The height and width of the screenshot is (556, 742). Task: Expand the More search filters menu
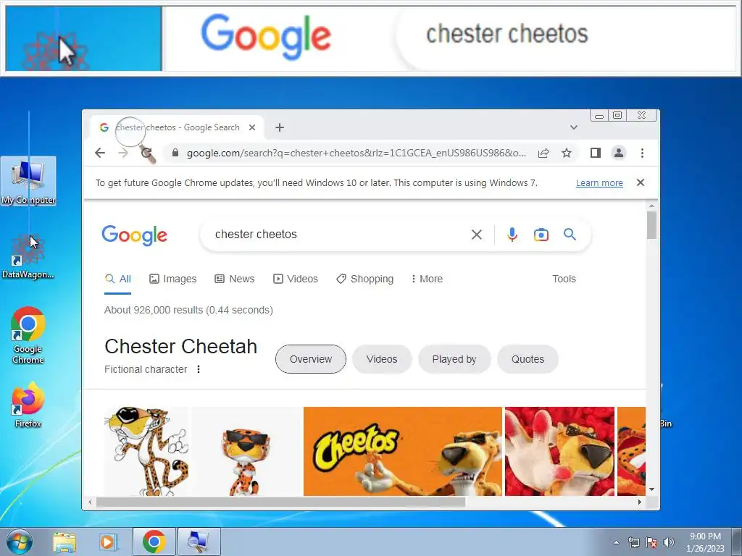click(x=427, y=279)
